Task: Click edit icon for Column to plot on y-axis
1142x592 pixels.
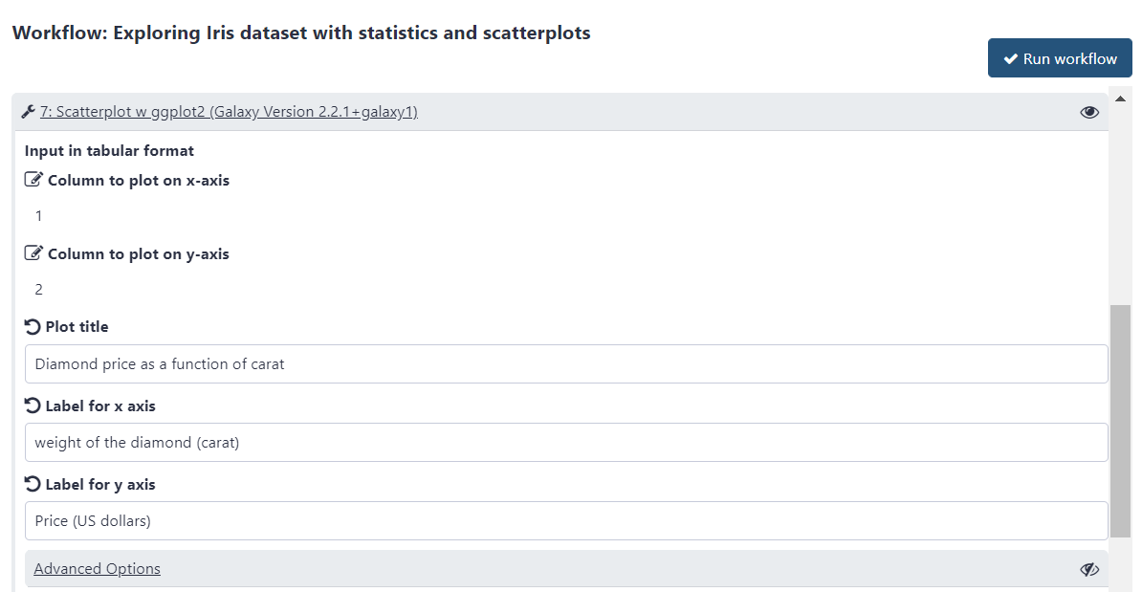Action: (x=33, y=253)
